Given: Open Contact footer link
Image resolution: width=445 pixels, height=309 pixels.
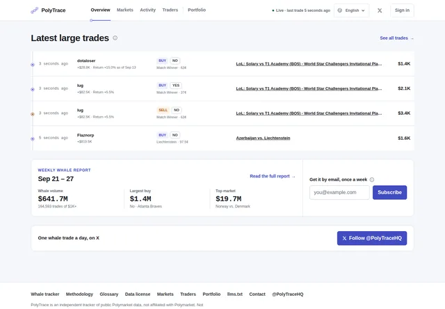Looking at the screenshot, I should [257, 294].
